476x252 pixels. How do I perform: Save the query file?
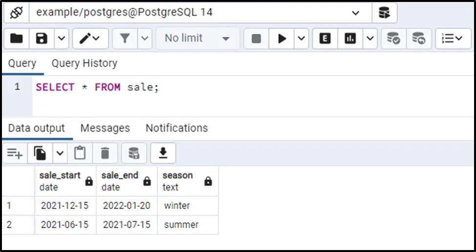pyautogui.click(x=42, y=38)
